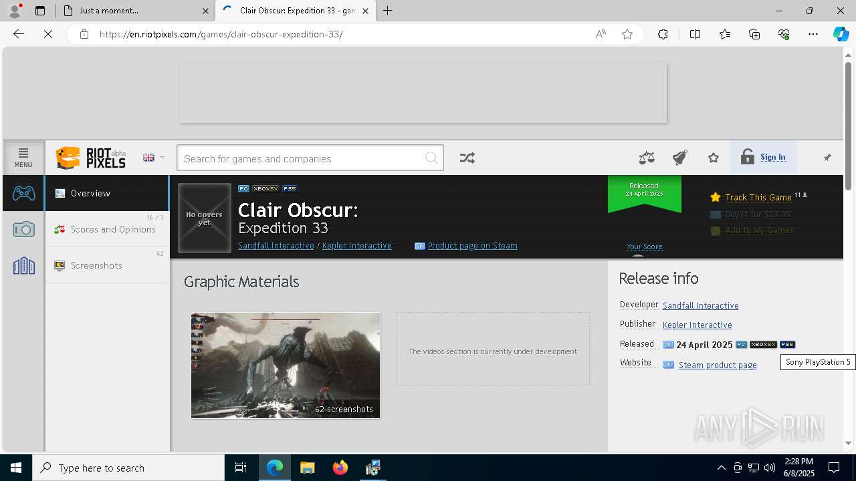The image size is (856, 481).
Task: Open the Windows Start menu
Action: (x=16, y=468)
